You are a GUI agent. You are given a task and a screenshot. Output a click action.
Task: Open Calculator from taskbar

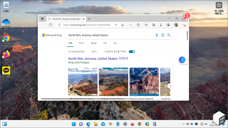click(155, 124)
